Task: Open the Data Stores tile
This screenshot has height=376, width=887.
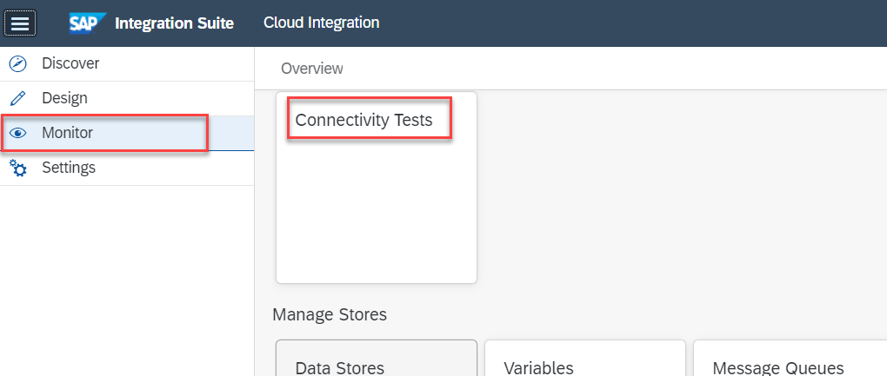Action: tap(376, 361)
